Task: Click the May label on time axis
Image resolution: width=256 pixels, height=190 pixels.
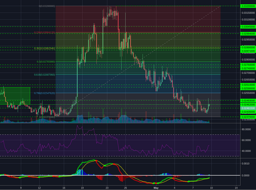Action: click(x=156, y=188)
